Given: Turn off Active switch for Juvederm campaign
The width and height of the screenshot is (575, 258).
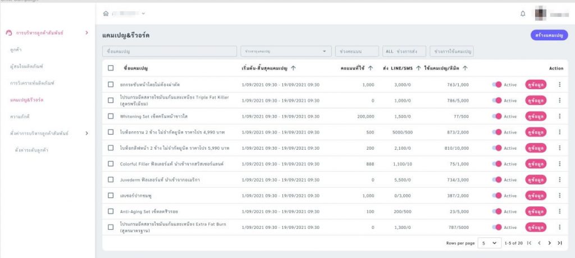Looking at the screenshot, I should [x=497, y=179].
